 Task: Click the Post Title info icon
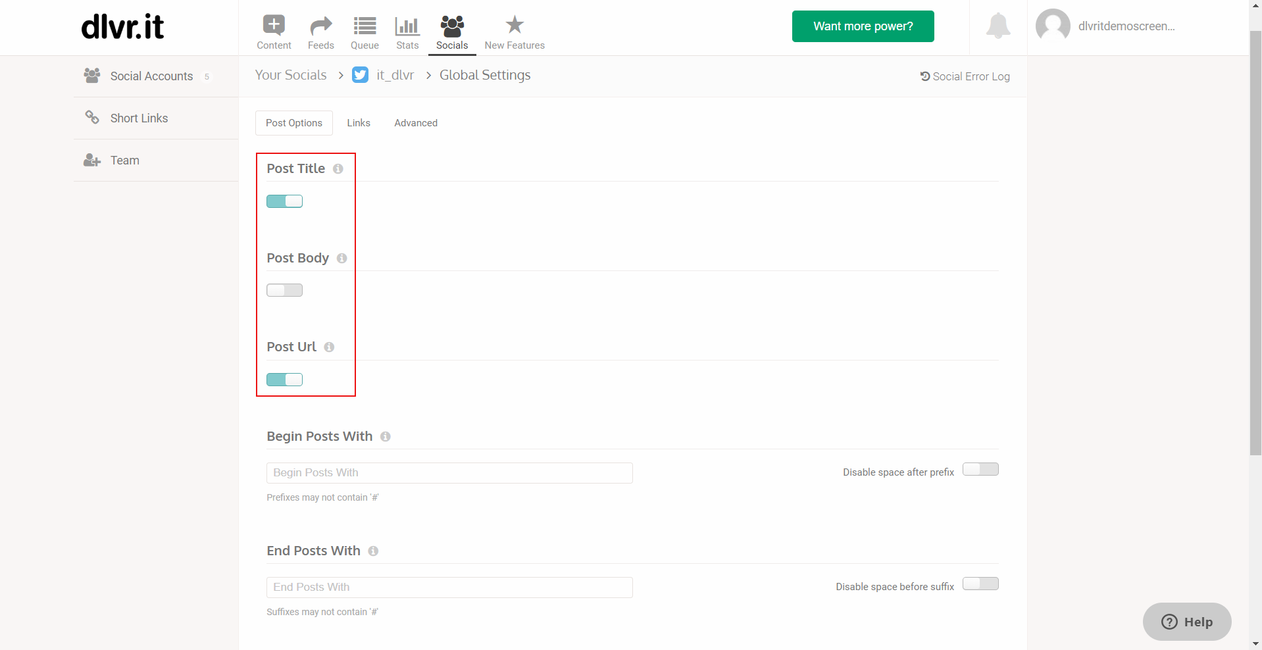338,169
